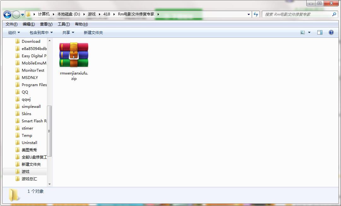Click the Forward navigation arrow button

tap(16, 14)
